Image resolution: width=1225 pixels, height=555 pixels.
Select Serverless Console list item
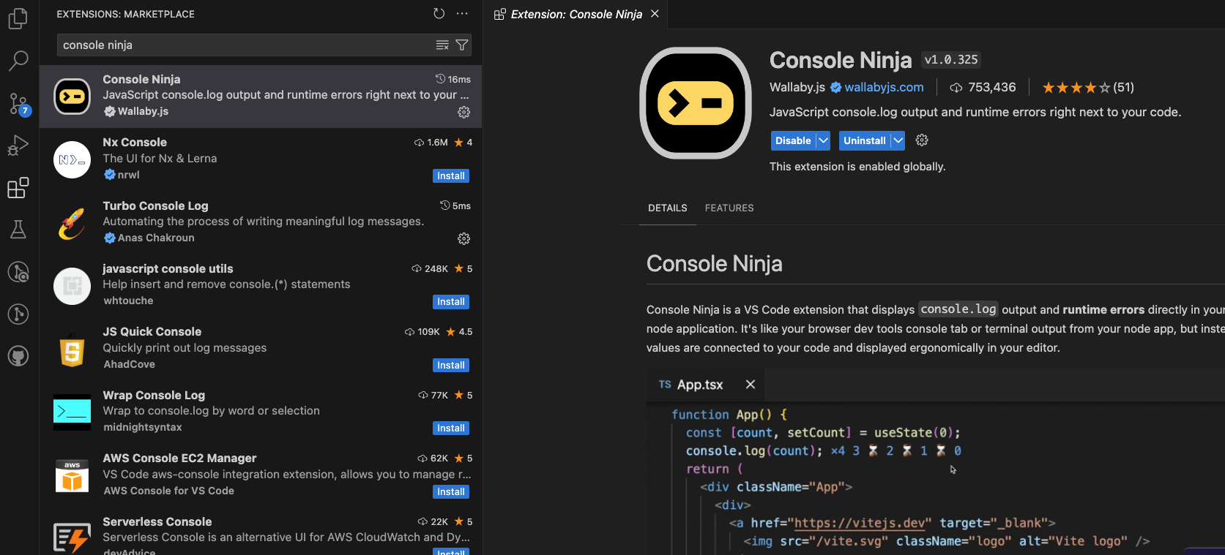tap(261, 532)
